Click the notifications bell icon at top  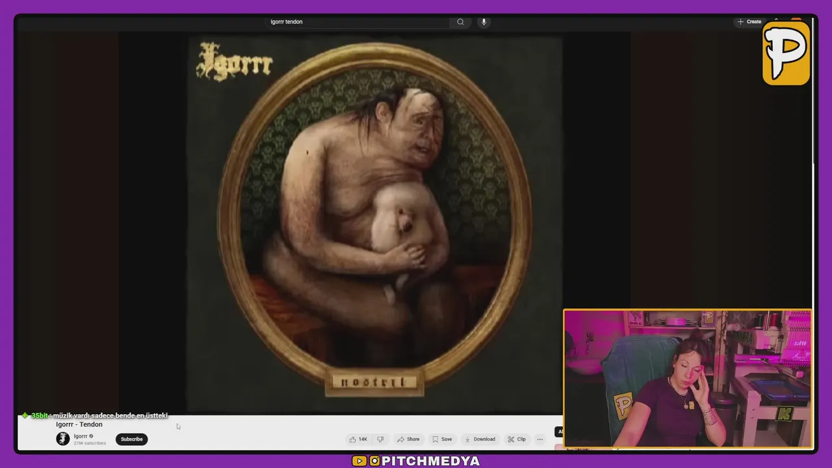click(x=775, y=21)
